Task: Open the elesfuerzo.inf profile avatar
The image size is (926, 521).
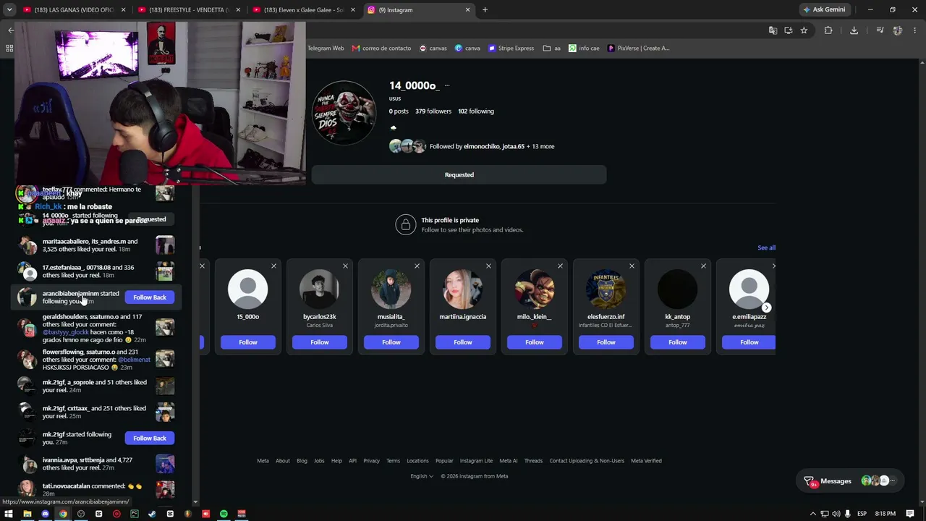Action: tap(606, 289)
